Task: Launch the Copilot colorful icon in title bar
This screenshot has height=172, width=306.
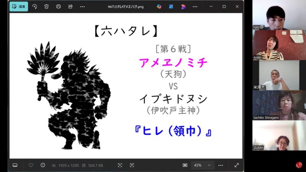Action: [x=159, y=6]
